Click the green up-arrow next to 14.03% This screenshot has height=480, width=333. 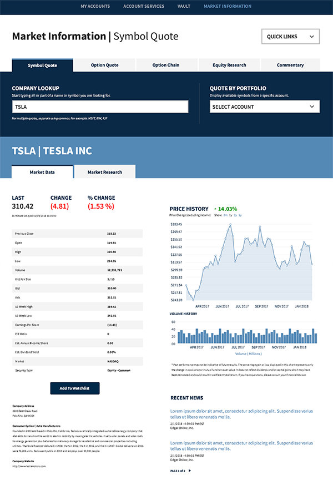(215, 209)
